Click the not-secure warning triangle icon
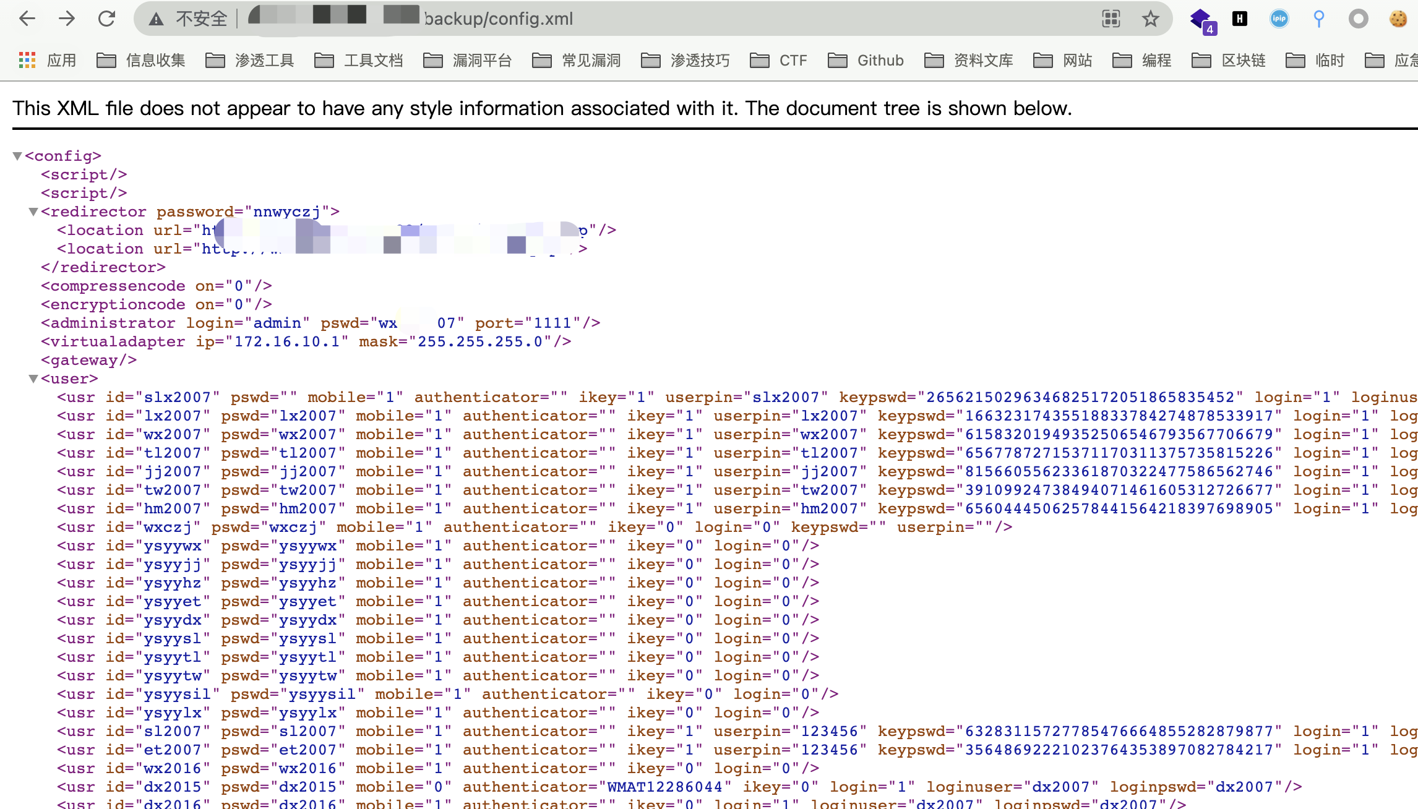The width and height of the screenshot is (1418, 809). tap(156, 19)
